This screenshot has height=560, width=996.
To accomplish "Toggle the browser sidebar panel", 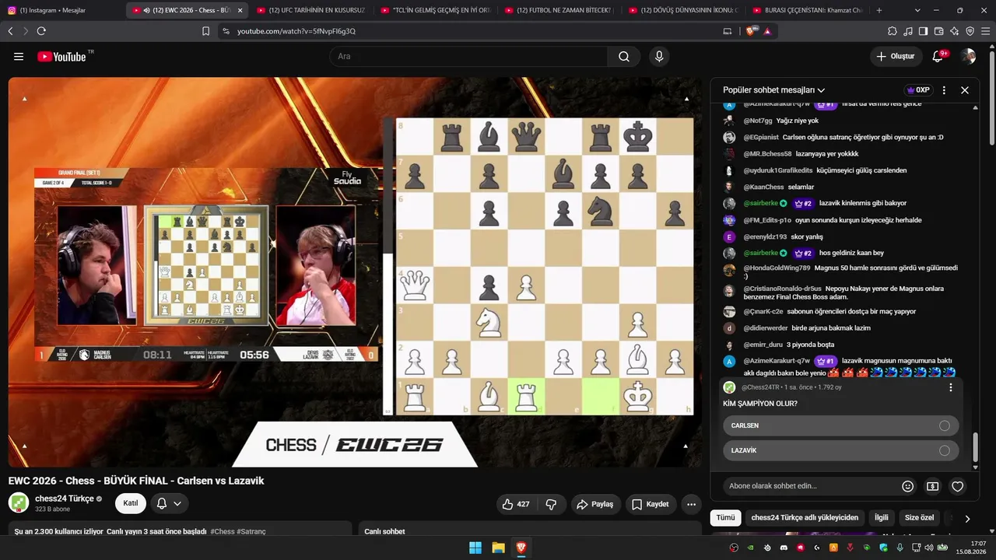I will 924,31.
